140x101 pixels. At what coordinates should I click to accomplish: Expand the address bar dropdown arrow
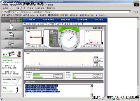coord(130,12)
